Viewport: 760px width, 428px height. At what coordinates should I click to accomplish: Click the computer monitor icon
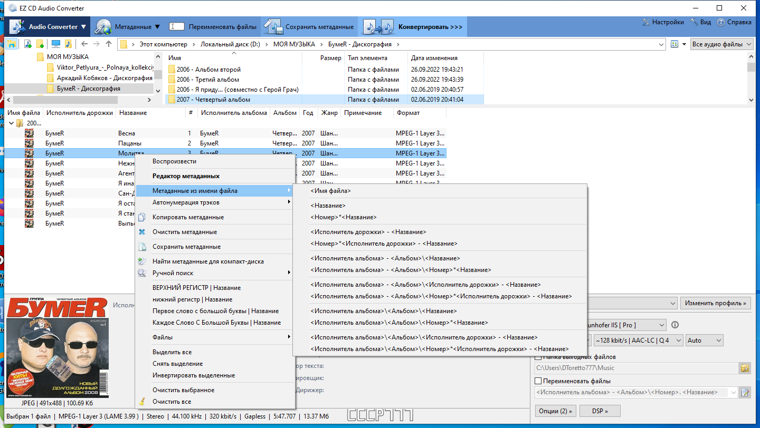pos(55,44)
